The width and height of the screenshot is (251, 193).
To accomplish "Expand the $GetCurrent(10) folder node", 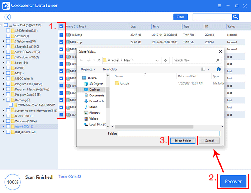I will coord(4,41).
